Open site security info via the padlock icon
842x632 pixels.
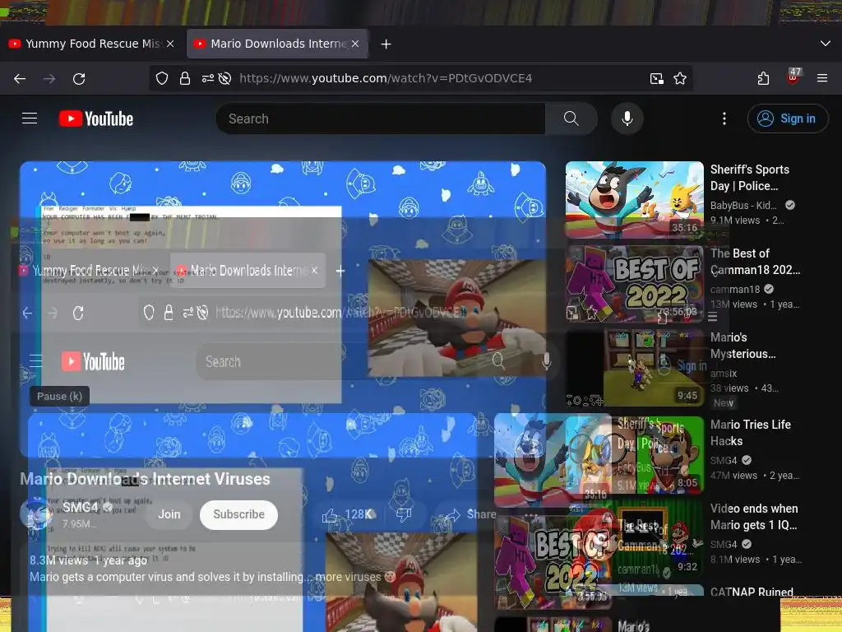pos(185,78)
